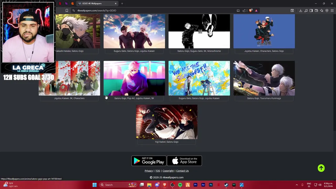Click 'Jujutsu Kaisen, 5K, Characters' caption
The width and height of the screenshot is (336, 189).
click(69, 98)
